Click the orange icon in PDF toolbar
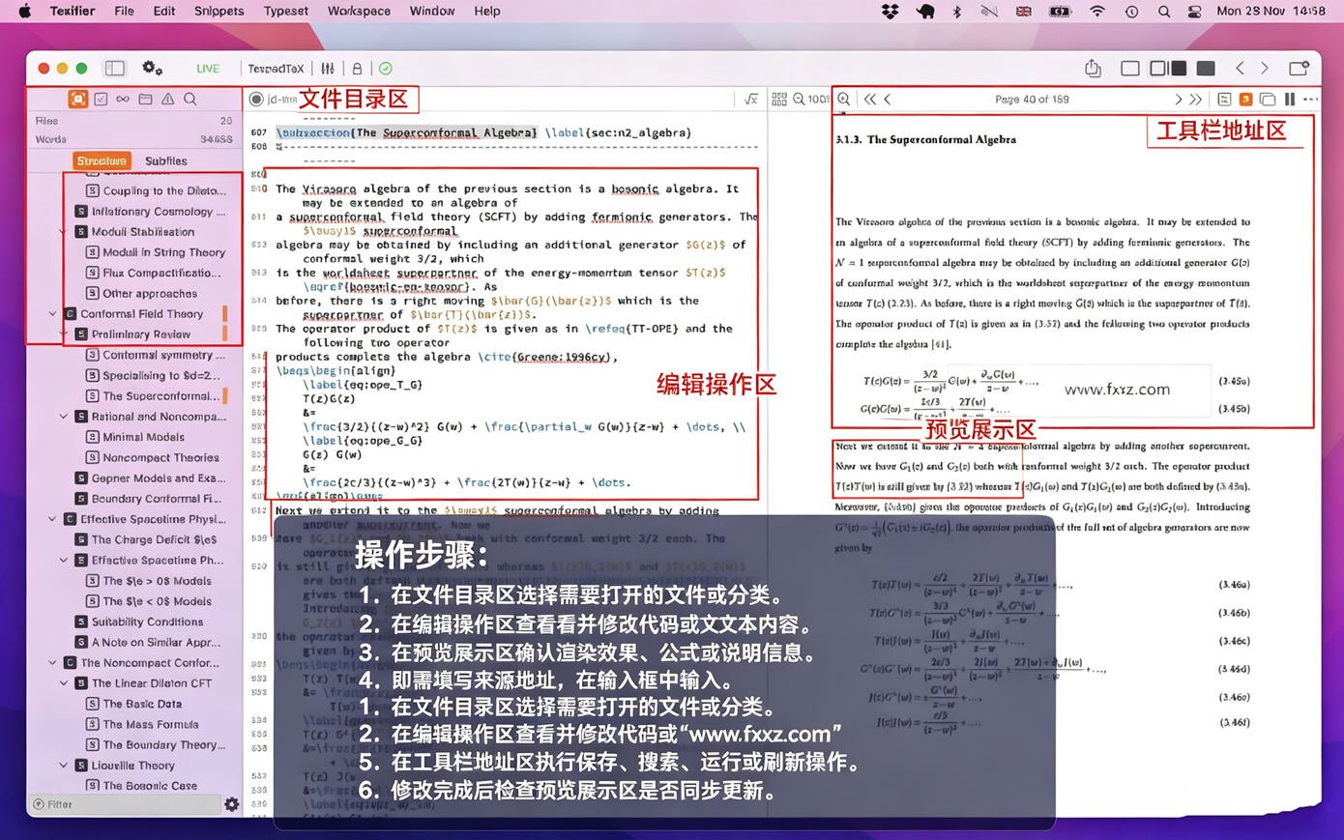This screenshot has height=840, width=1344. [x=1245, y=99]
